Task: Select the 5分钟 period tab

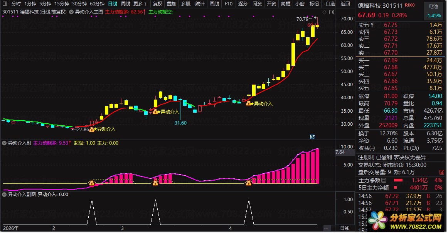Action: click(x=45, y=4)
